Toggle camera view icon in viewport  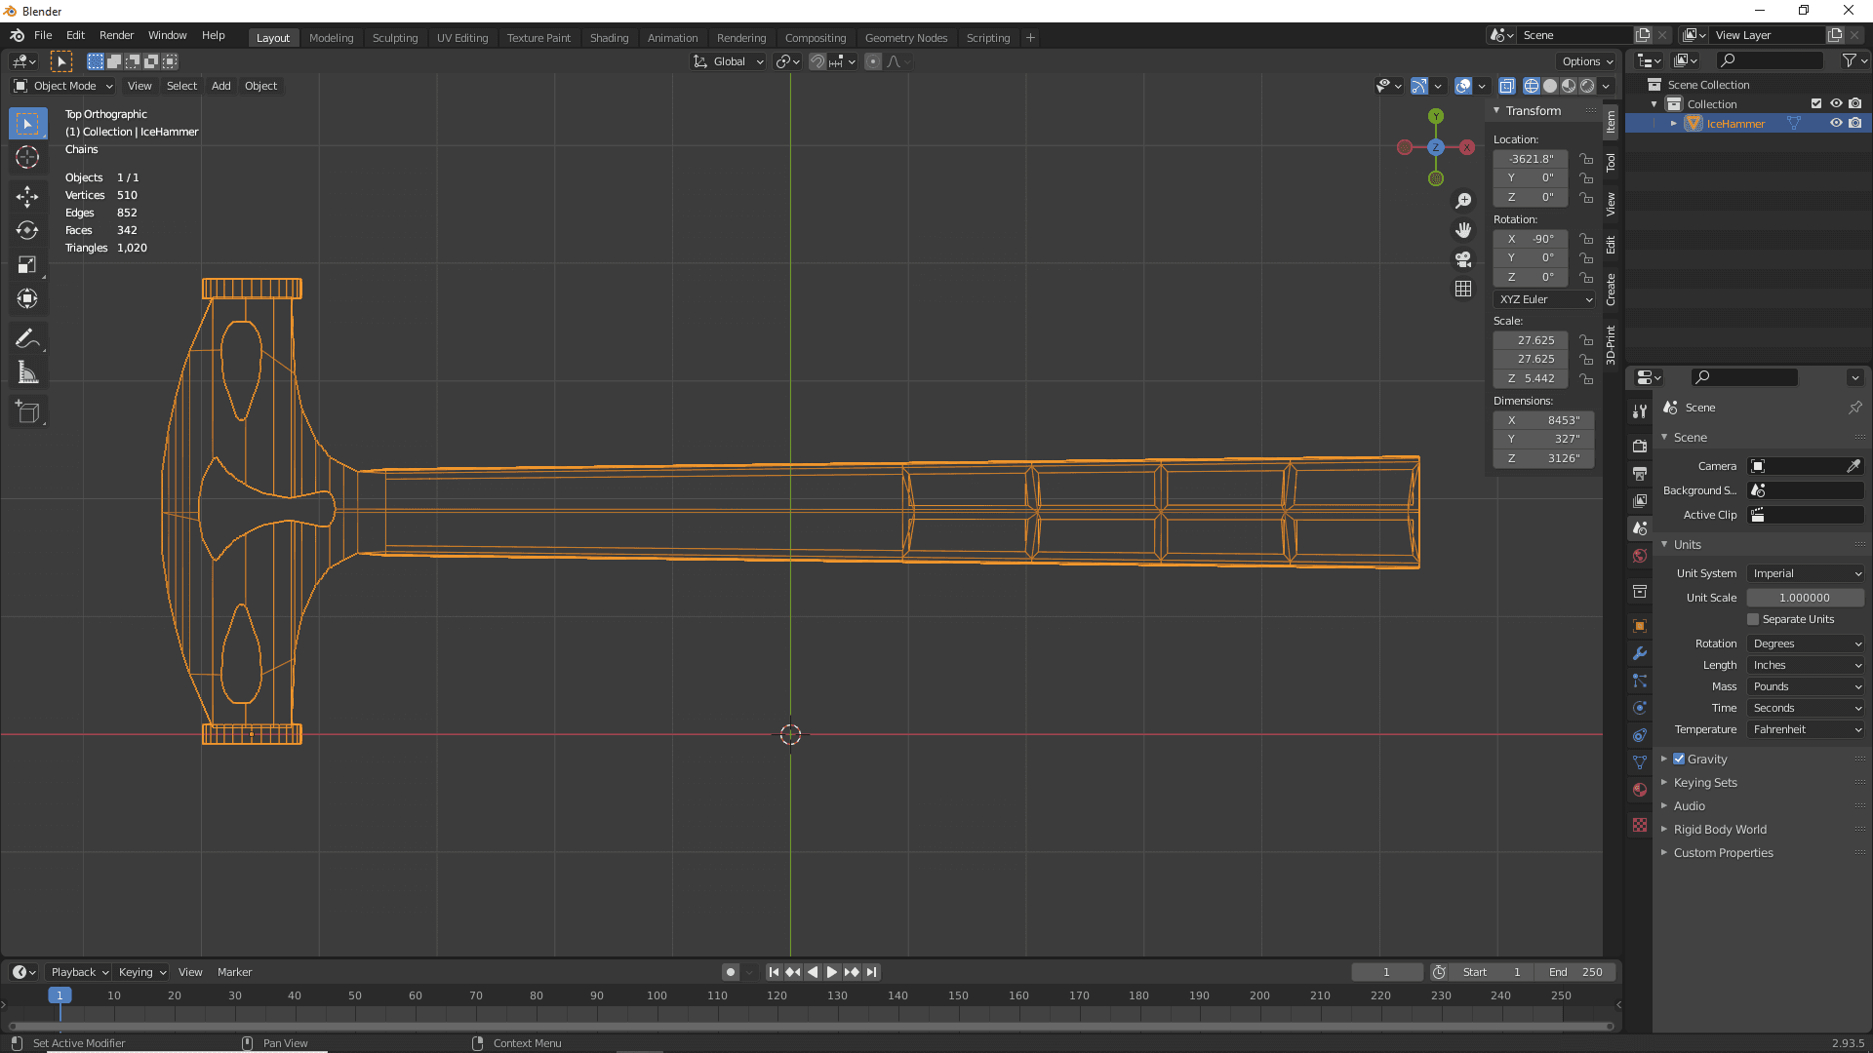(x=1463, y=259)
